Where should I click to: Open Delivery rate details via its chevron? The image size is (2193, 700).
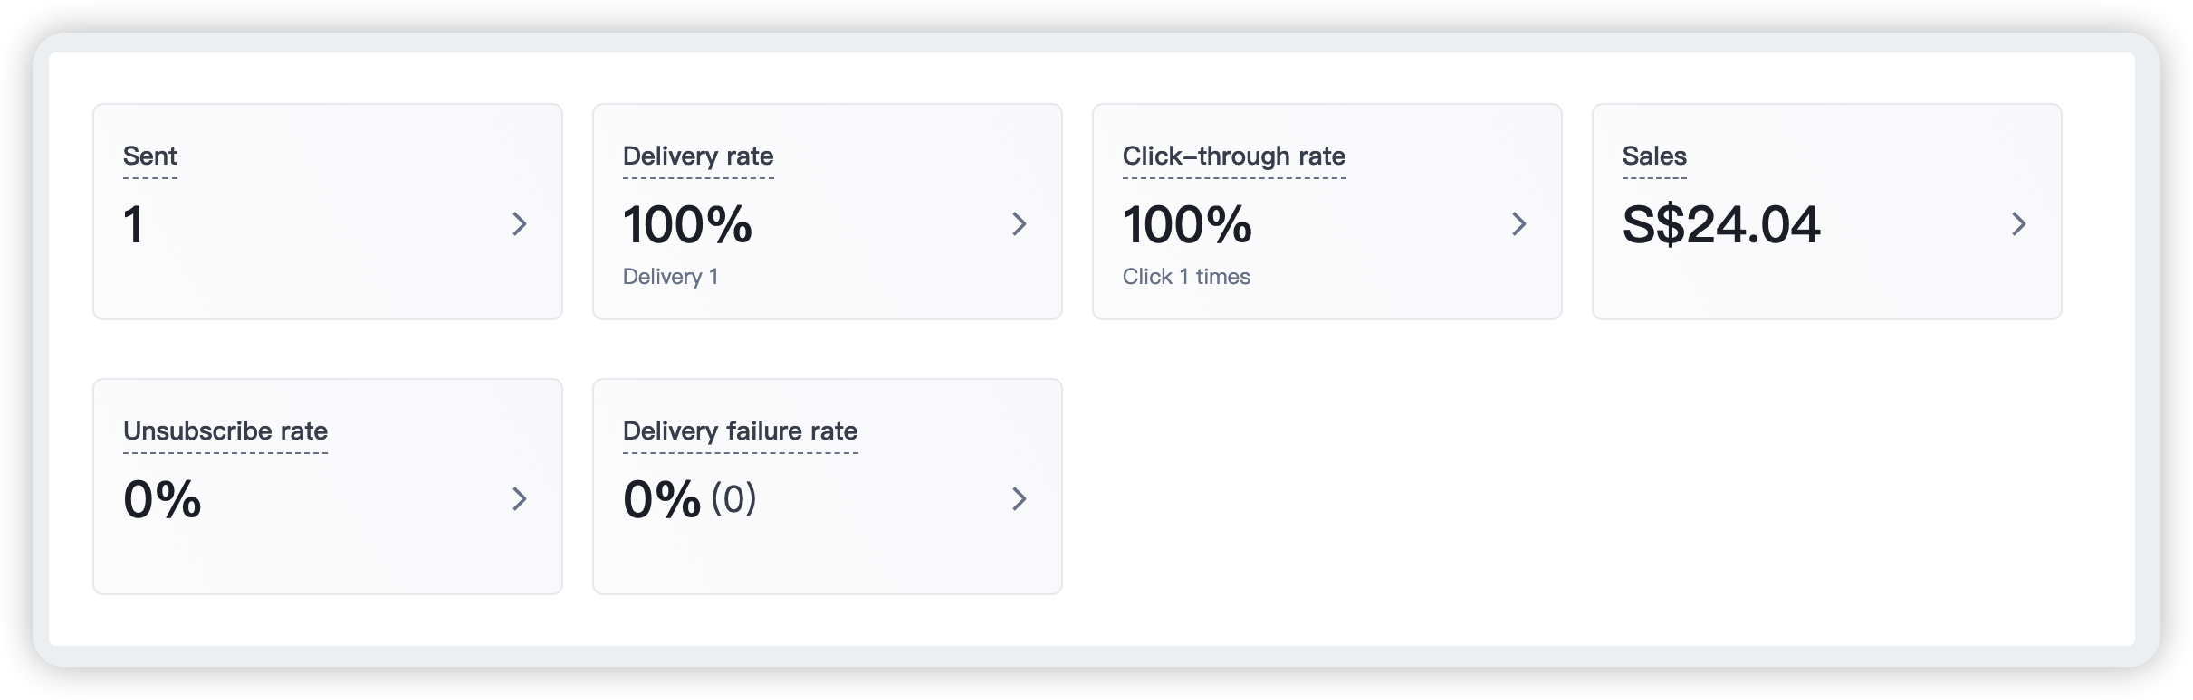[1020, 224]
